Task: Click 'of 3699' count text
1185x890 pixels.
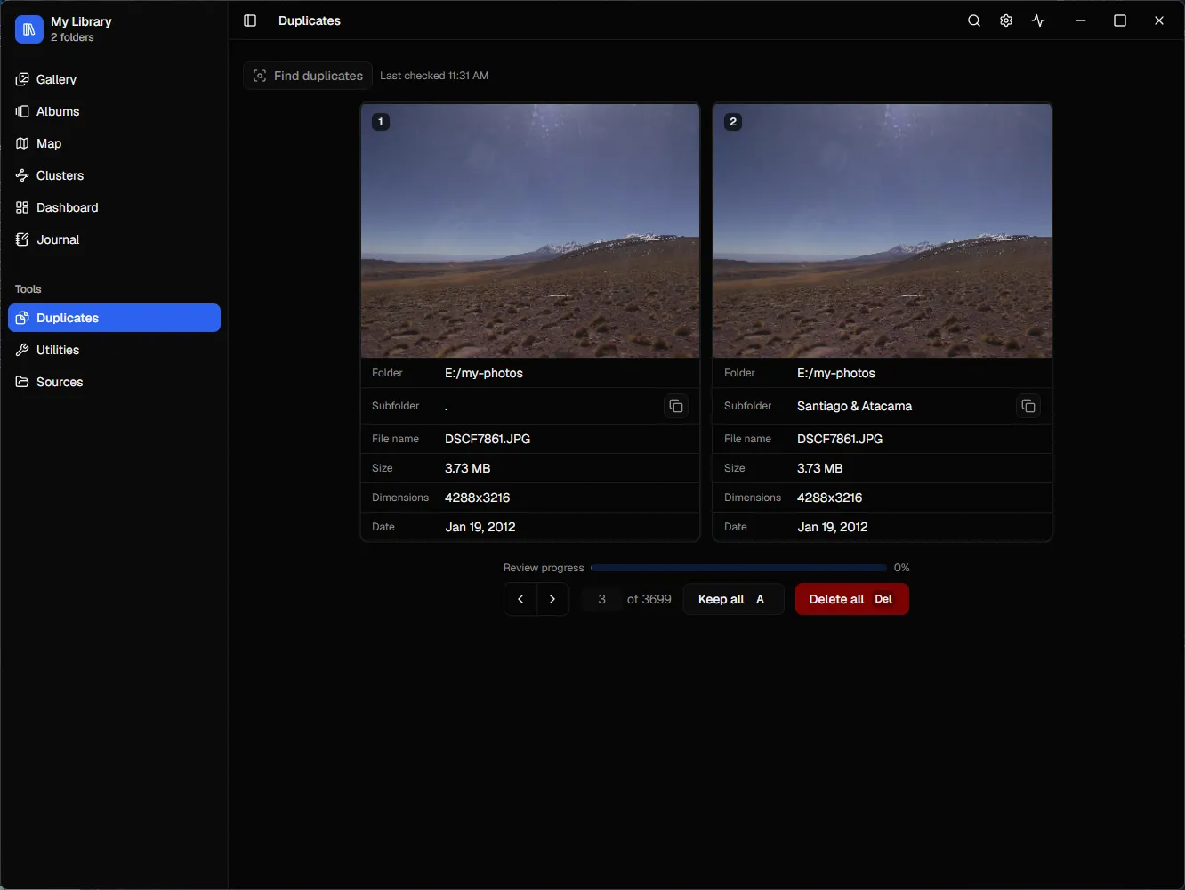Action: click(x=649, y=599)
